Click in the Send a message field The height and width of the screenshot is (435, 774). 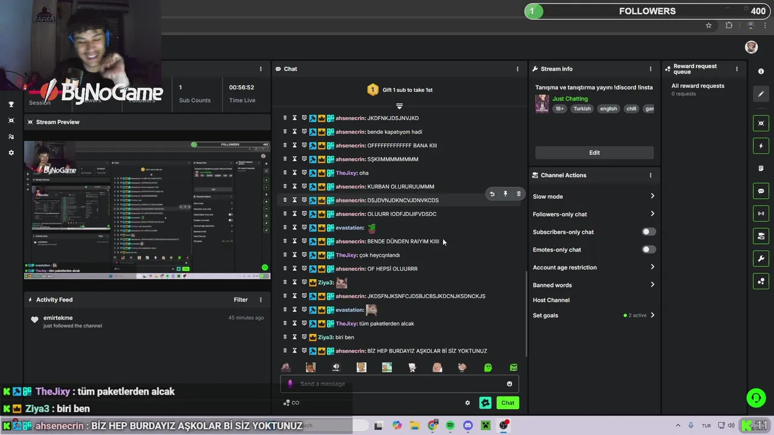(x=399, y=384)
